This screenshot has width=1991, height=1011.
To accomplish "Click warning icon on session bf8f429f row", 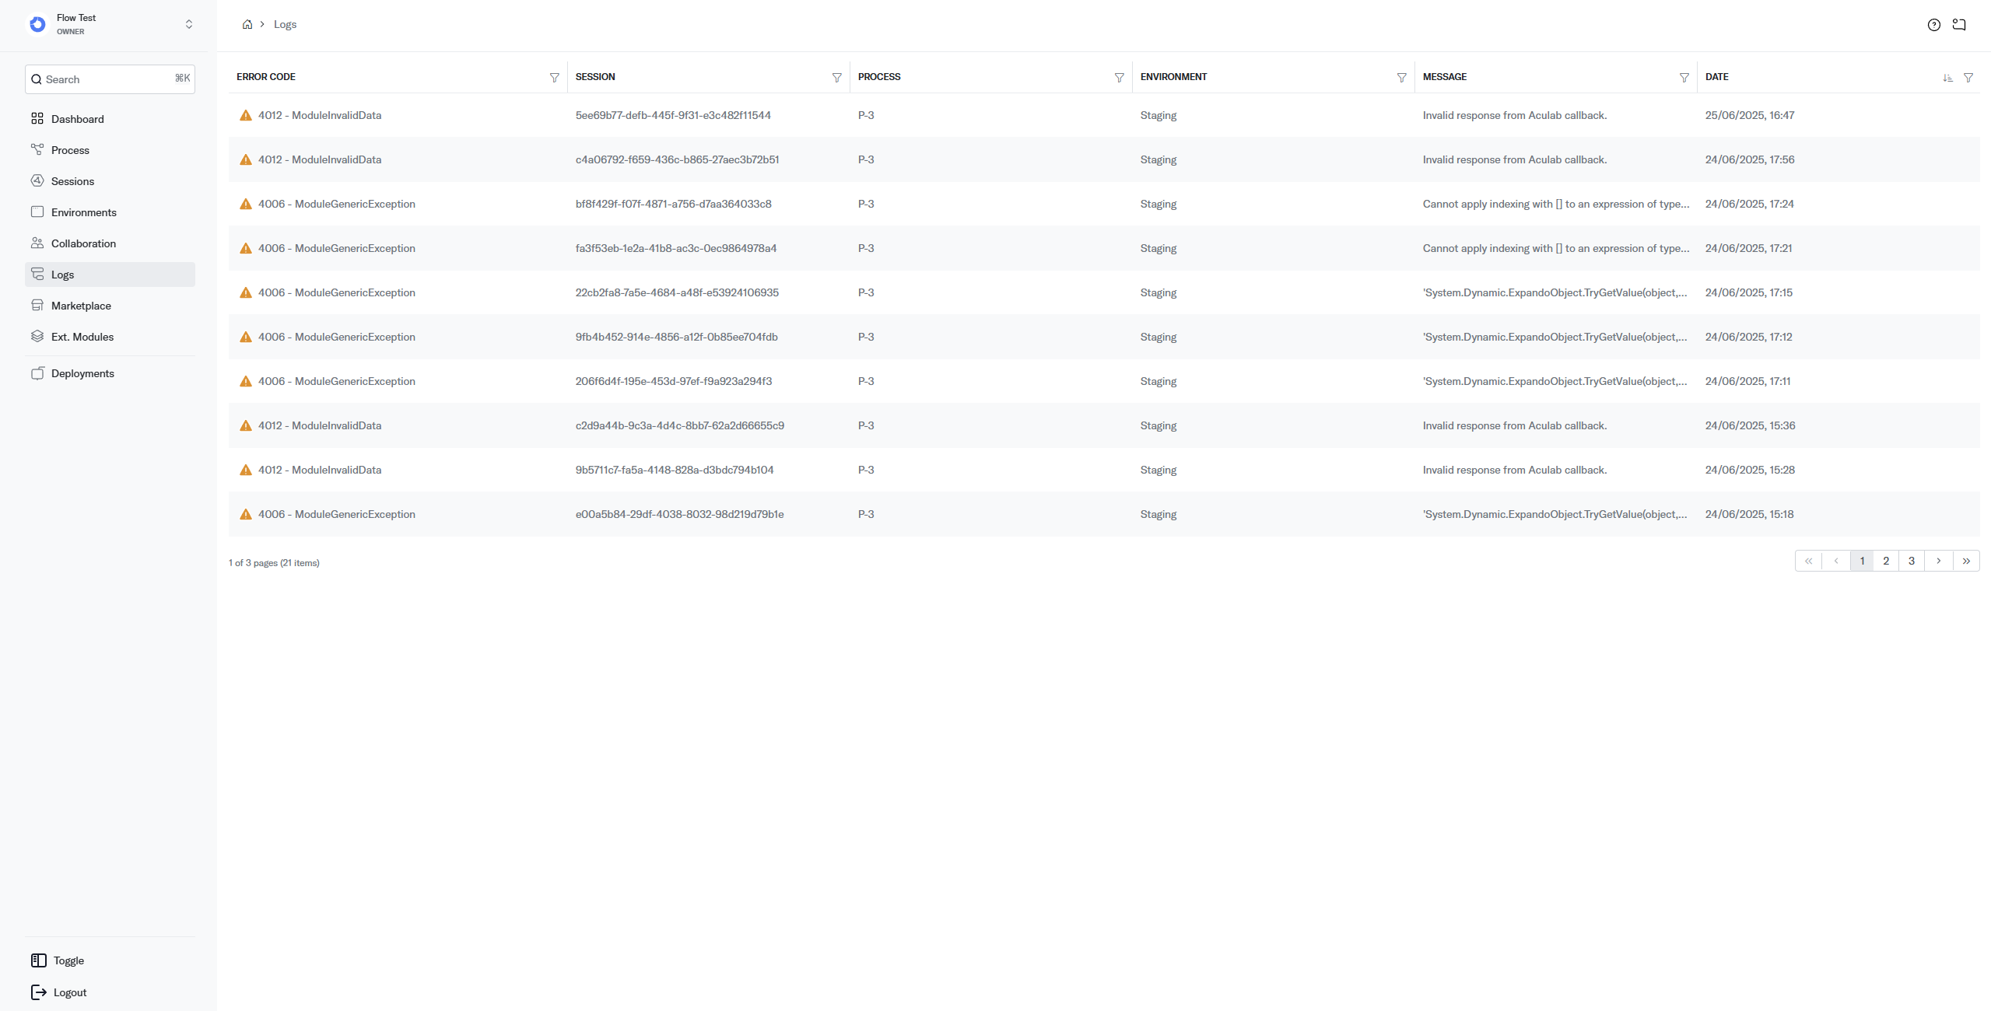I will (246, 204).
